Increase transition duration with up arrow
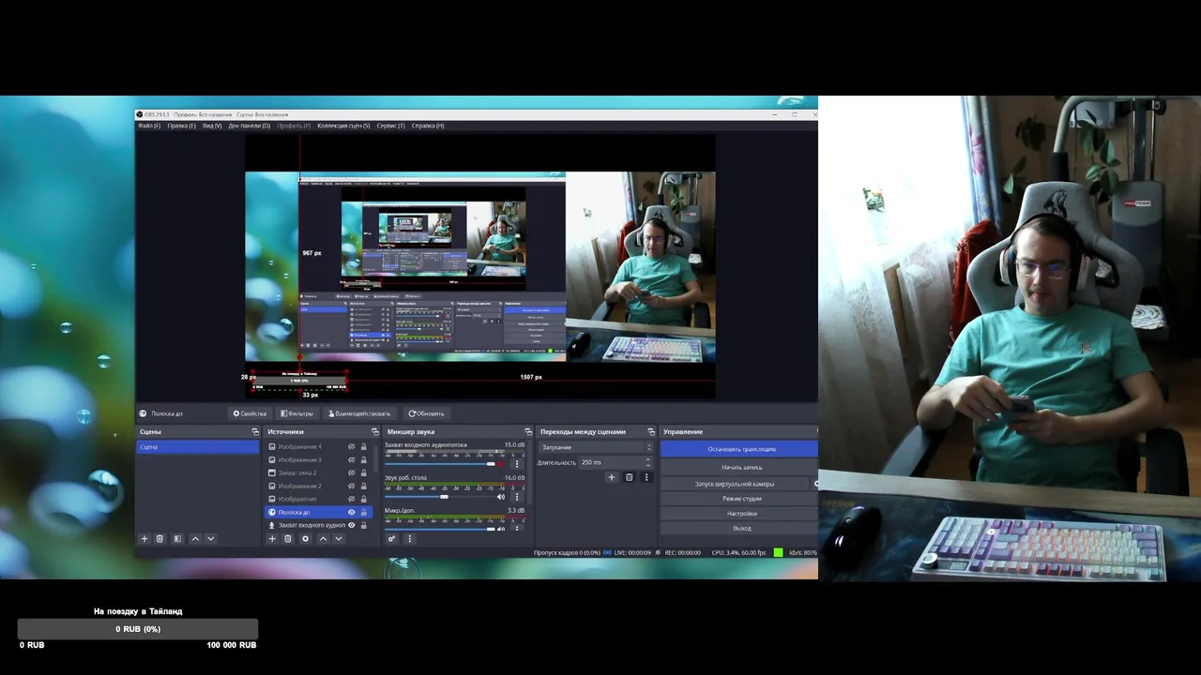The width and height of the screenshot is (1201, 675). [647, 459]
